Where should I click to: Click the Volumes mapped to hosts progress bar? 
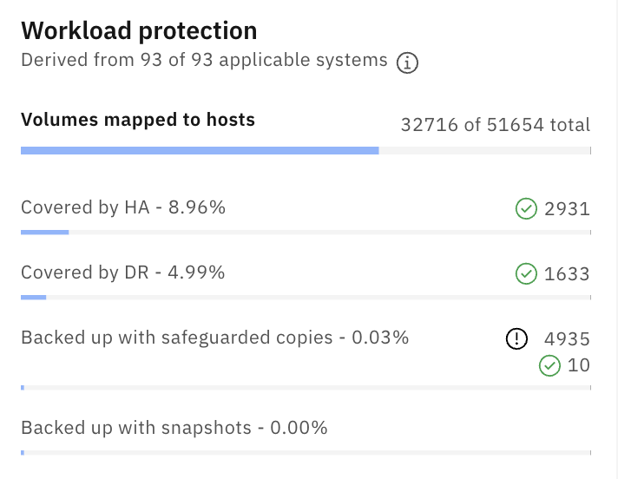click(x=306, y=150)
